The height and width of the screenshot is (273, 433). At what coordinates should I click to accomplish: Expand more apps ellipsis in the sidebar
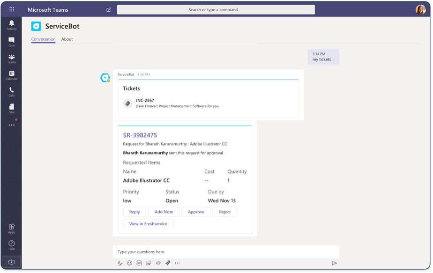coord(11,125)
